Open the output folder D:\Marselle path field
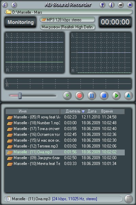 tap(69, 12)
